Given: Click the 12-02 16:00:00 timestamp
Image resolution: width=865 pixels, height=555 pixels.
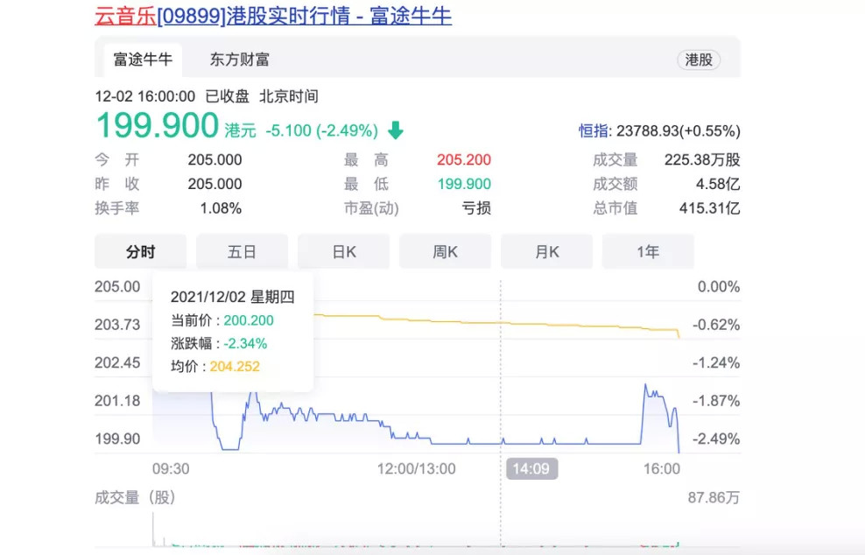Looking at the screenshot, I should pos(145,96).
